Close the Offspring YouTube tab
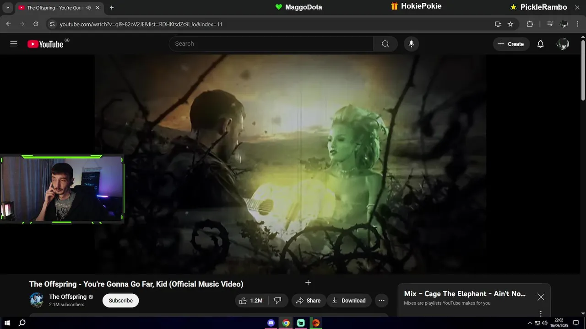Viewport: 586px width, 329px height. [98, 8]
